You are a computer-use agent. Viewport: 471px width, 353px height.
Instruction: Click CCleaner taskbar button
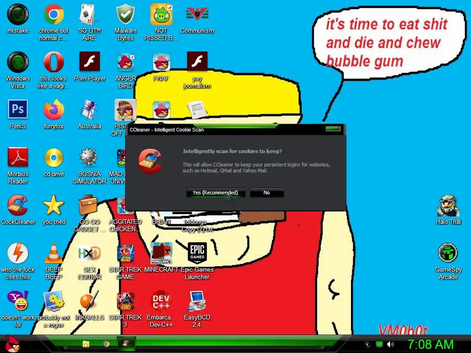(x=126, y=344)
